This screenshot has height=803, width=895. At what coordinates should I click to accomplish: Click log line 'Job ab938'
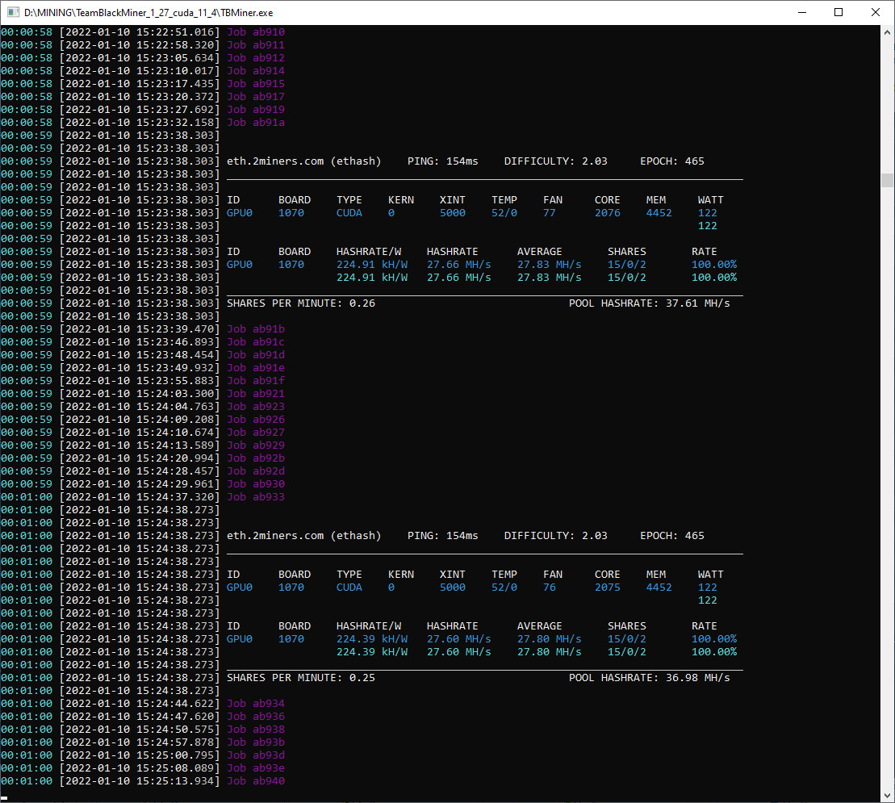point(256,730)
